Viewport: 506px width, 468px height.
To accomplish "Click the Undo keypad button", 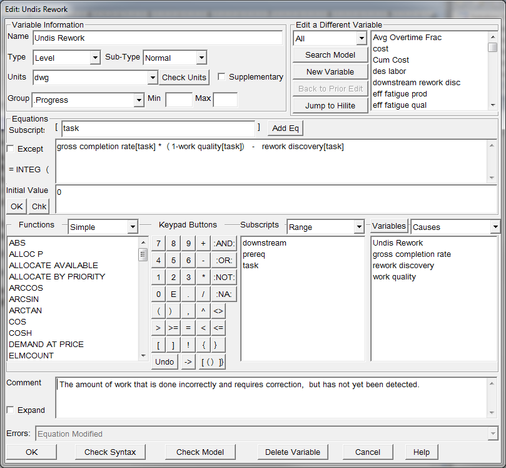I will tap(164, 361).
